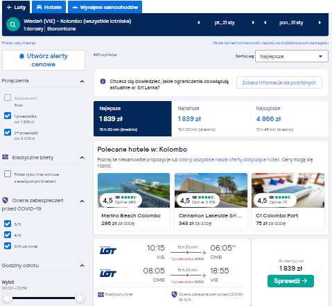Viewport: 332px width, 306px height.
Task: Go to next departure date after 21 sty
Action: pyautogui.click(x=253, y=23)
